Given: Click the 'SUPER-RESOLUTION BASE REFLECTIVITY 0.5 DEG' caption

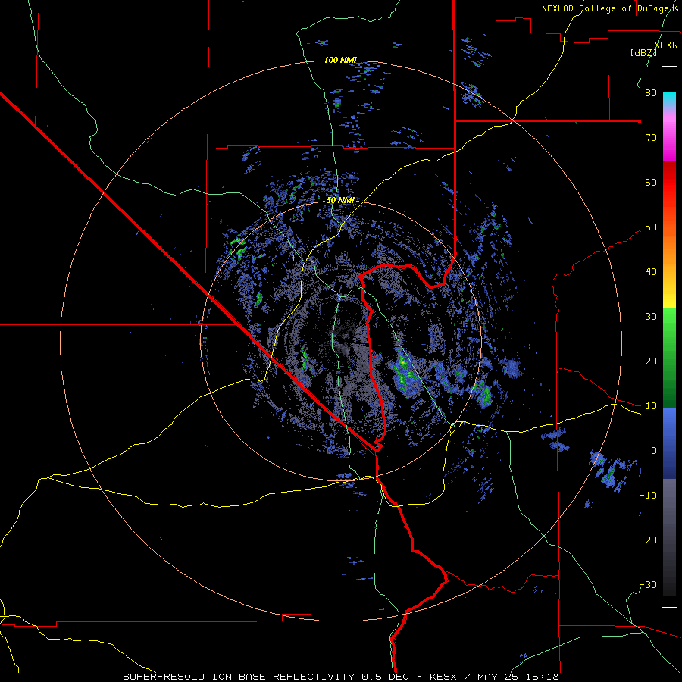Looking at the screenshot, I should pyautogui.click(x=266, y=677).
